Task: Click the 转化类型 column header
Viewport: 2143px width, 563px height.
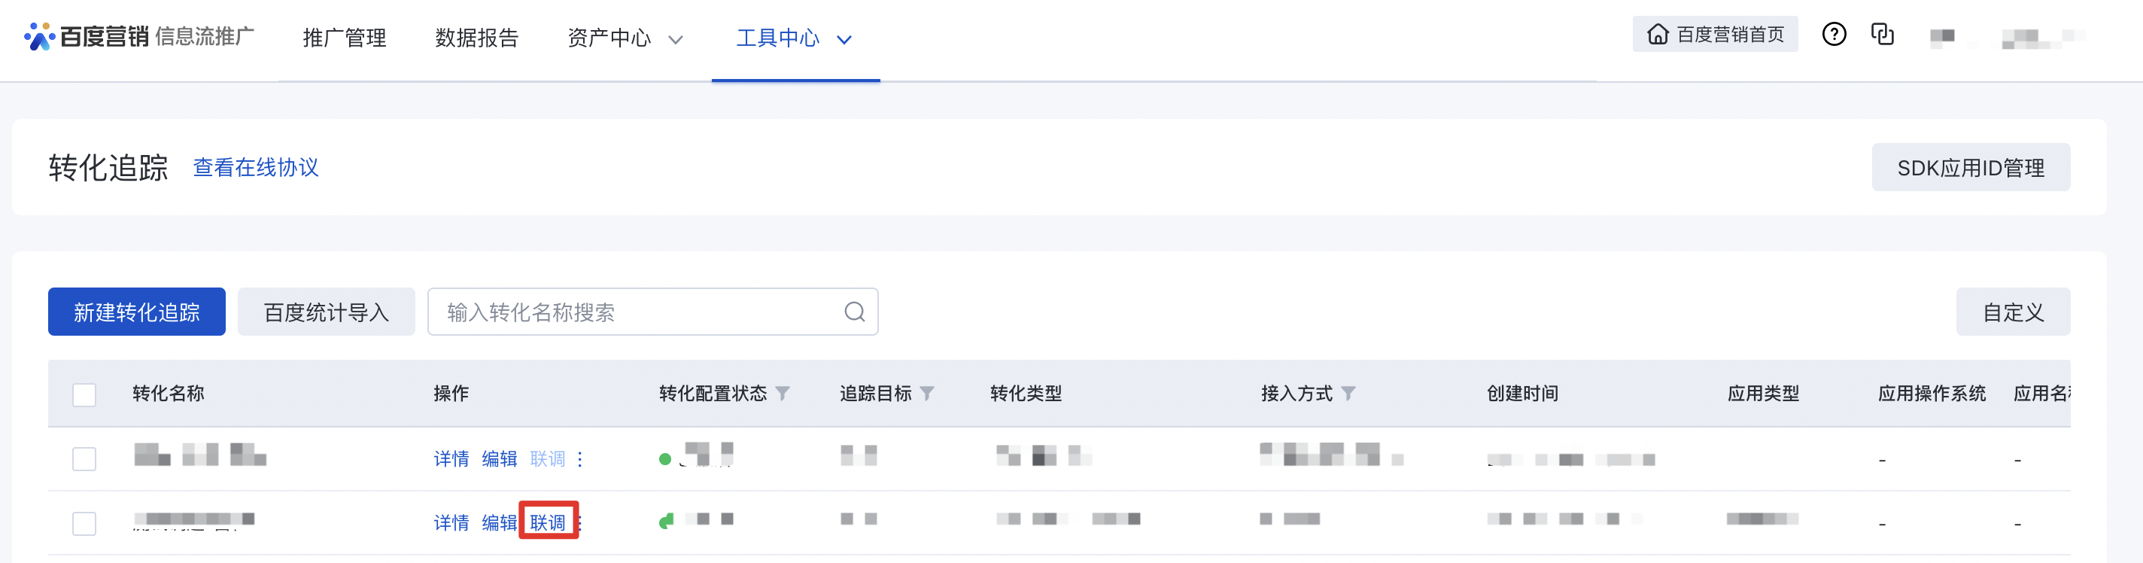Action: click(1026, 394)
